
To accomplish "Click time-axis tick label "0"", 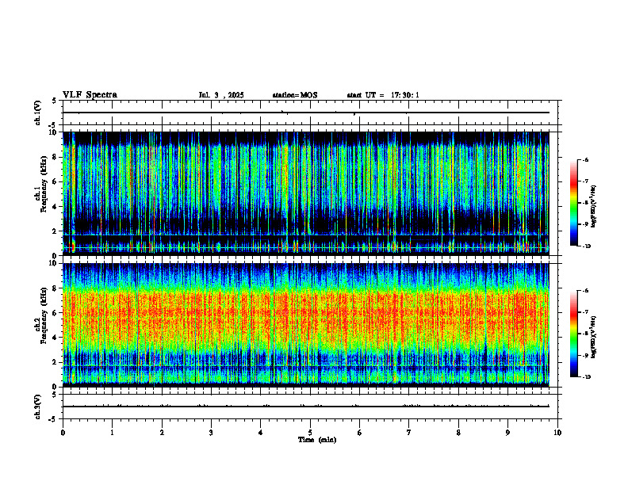I will pos(63,433).
